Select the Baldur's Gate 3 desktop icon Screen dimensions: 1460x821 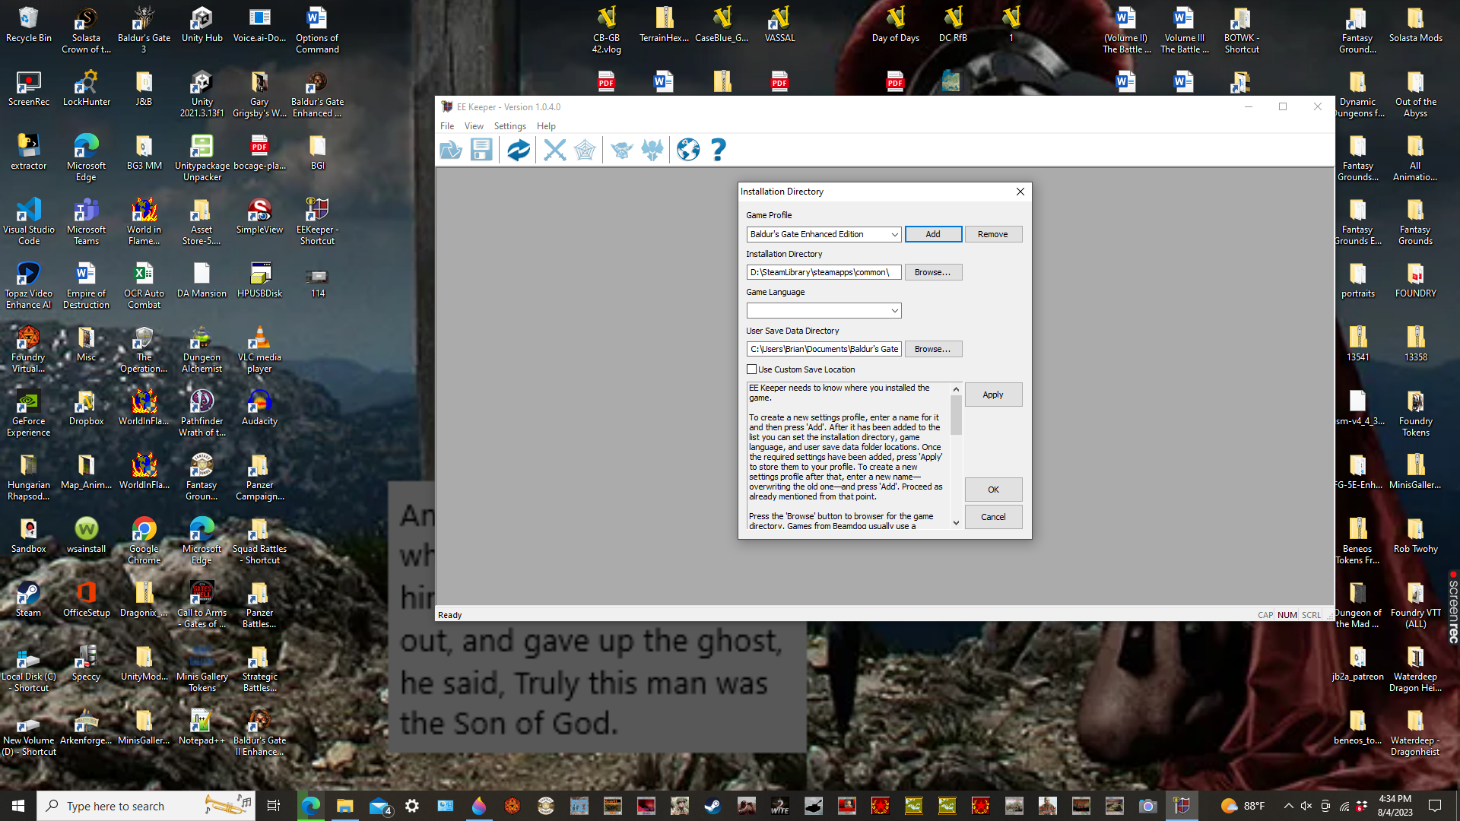point(144,30)
